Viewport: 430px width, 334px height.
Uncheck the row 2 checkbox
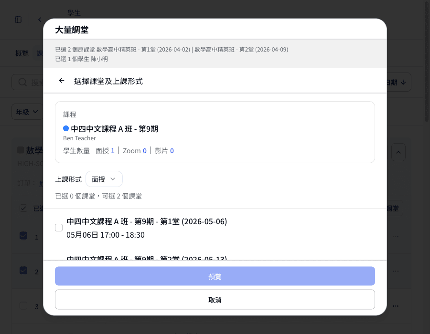tap(23, 271)
